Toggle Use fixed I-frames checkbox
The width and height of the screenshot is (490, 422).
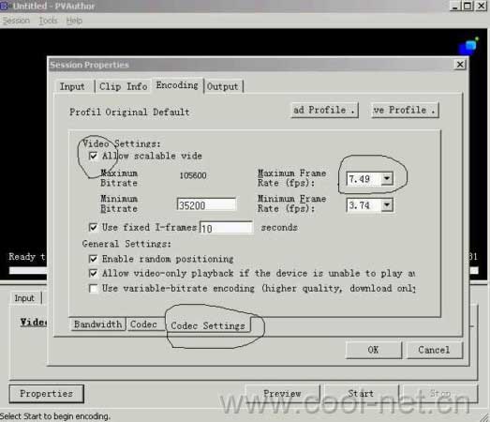(x=93, y=227)
